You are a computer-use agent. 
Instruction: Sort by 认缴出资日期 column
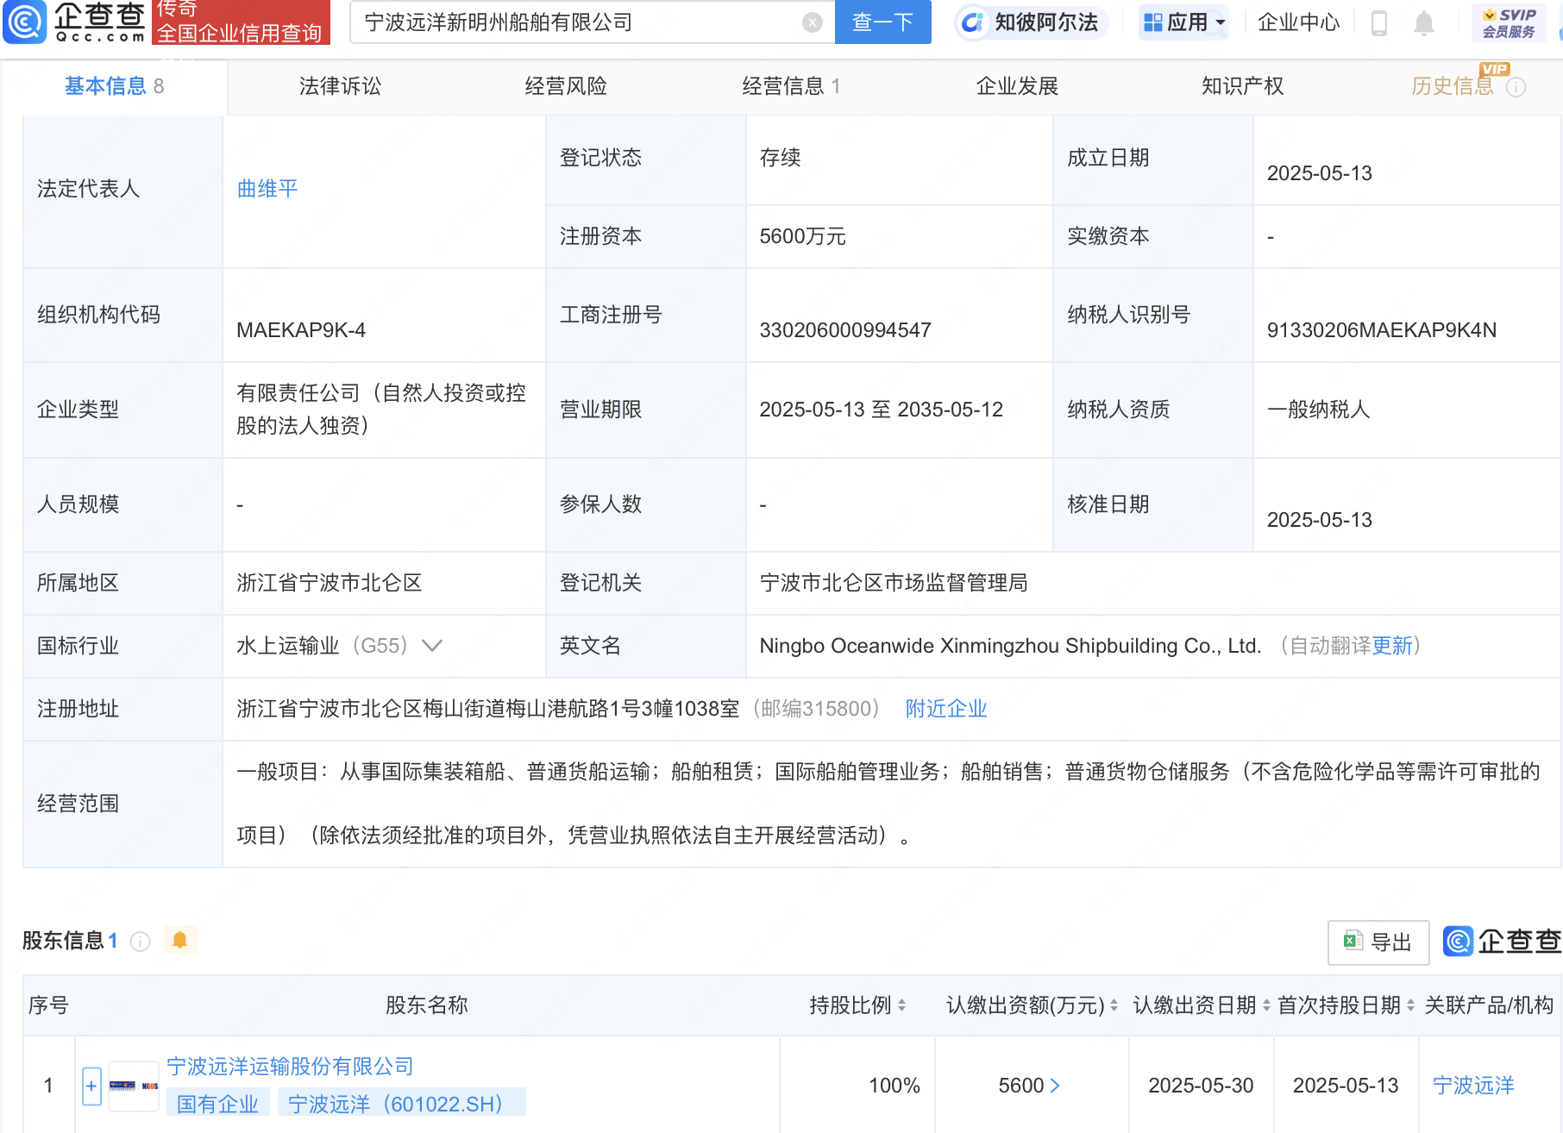[1266, 1005]
